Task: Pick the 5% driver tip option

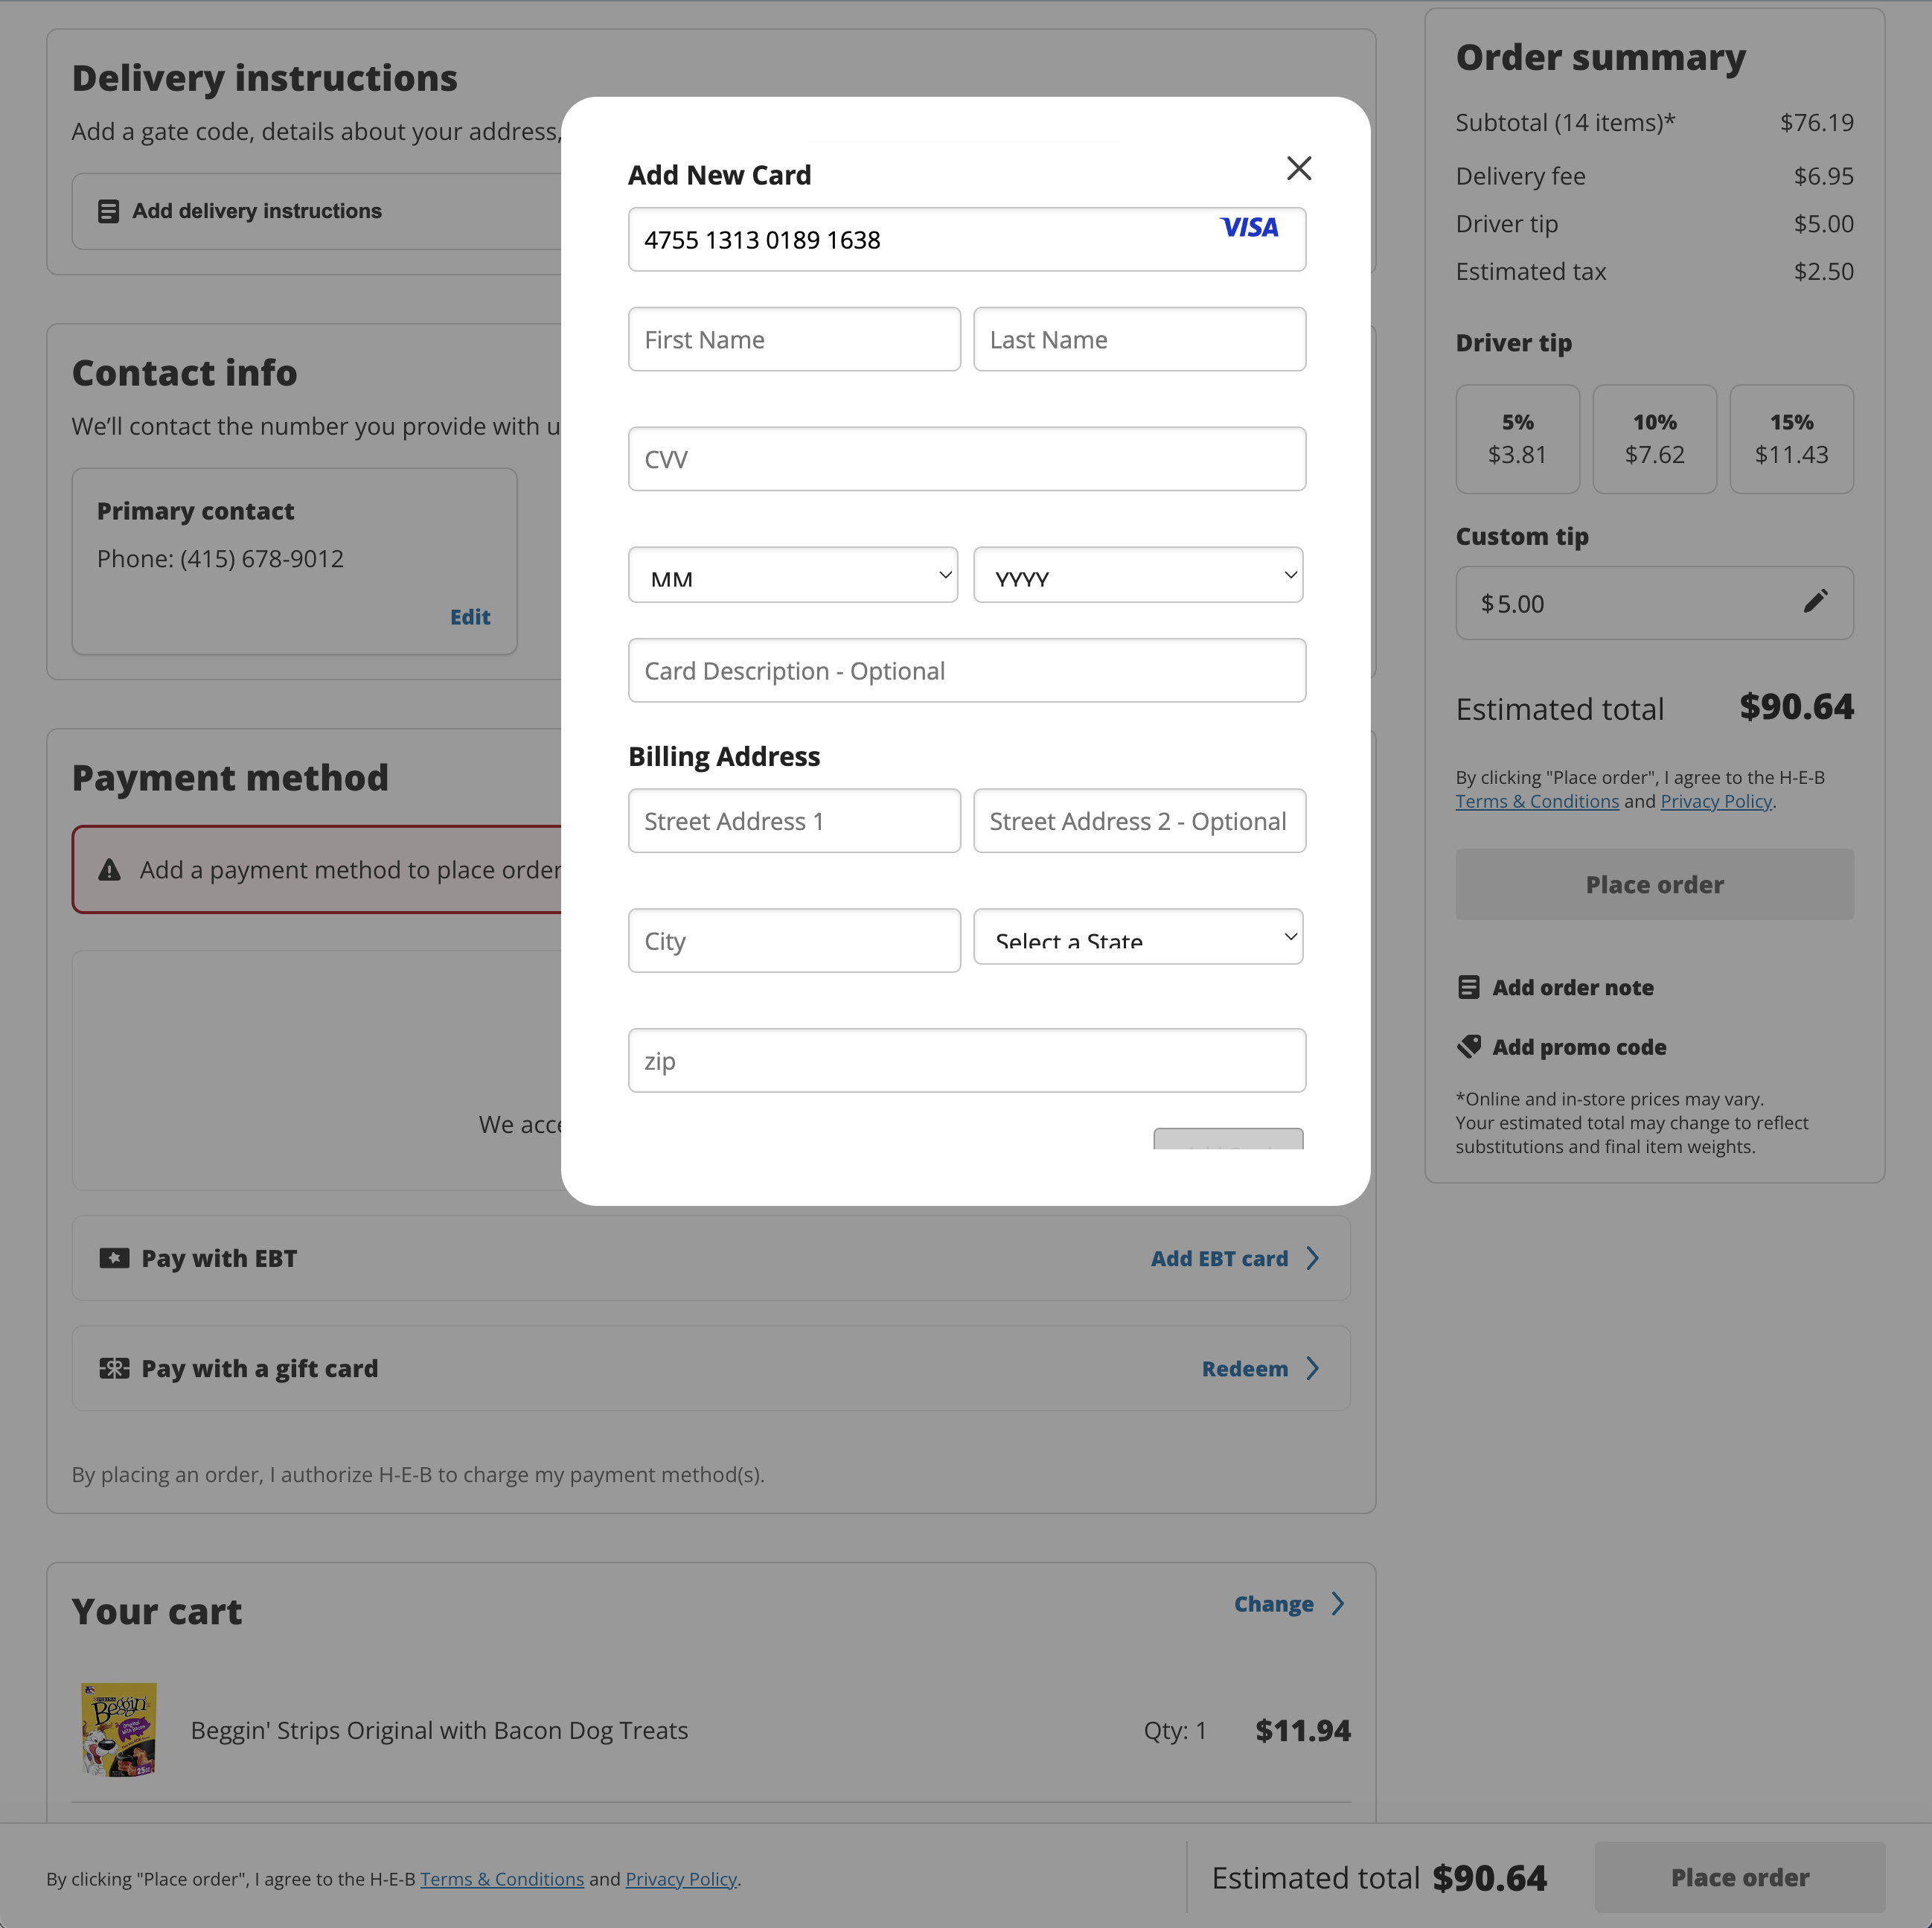Action: tap(1517, 439)
